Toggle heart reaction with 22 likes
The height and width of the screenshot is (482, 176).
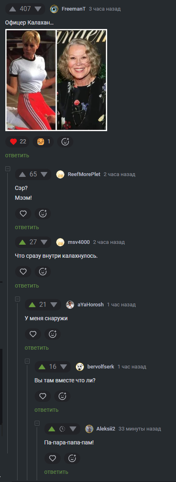18,142
